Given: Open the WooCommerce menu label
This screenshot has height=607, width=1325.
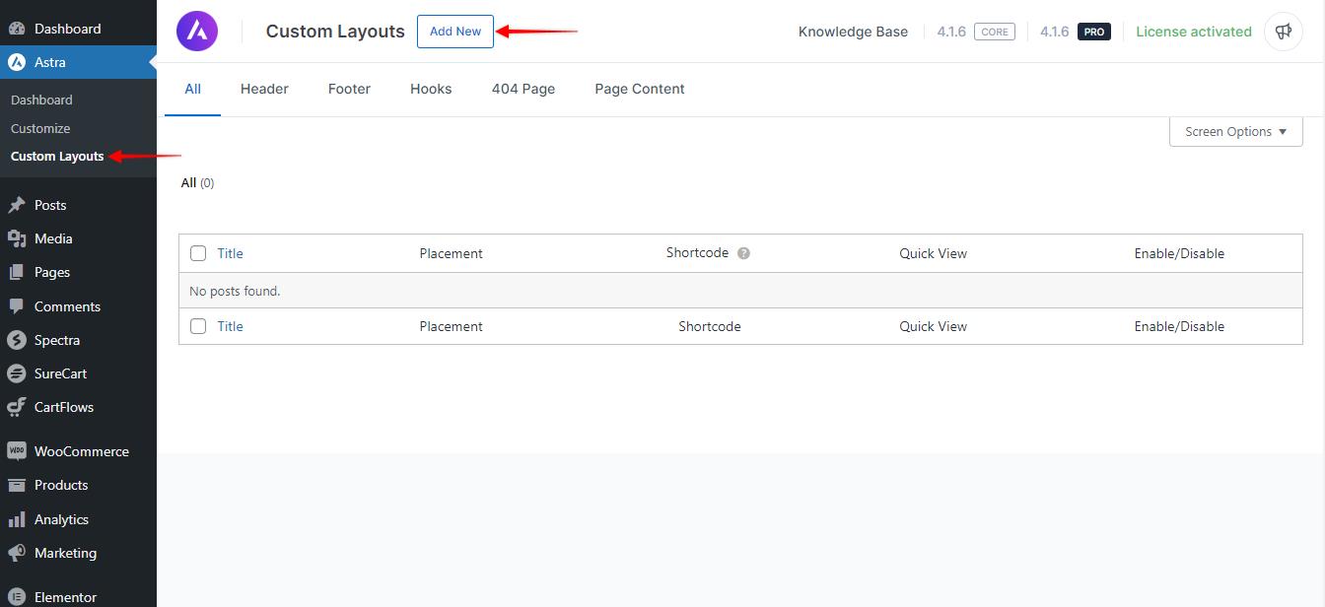Looking at the screenshot, I should click(82, 451).
